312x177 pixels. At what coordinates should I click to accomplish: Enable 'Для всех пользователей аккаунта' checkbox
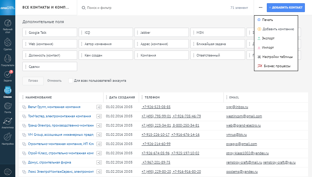pos(70,80)
